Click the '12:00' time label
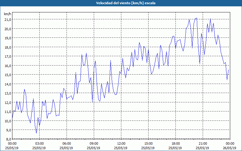This screenshot has width=242, height=151. [x=121, y=144]
